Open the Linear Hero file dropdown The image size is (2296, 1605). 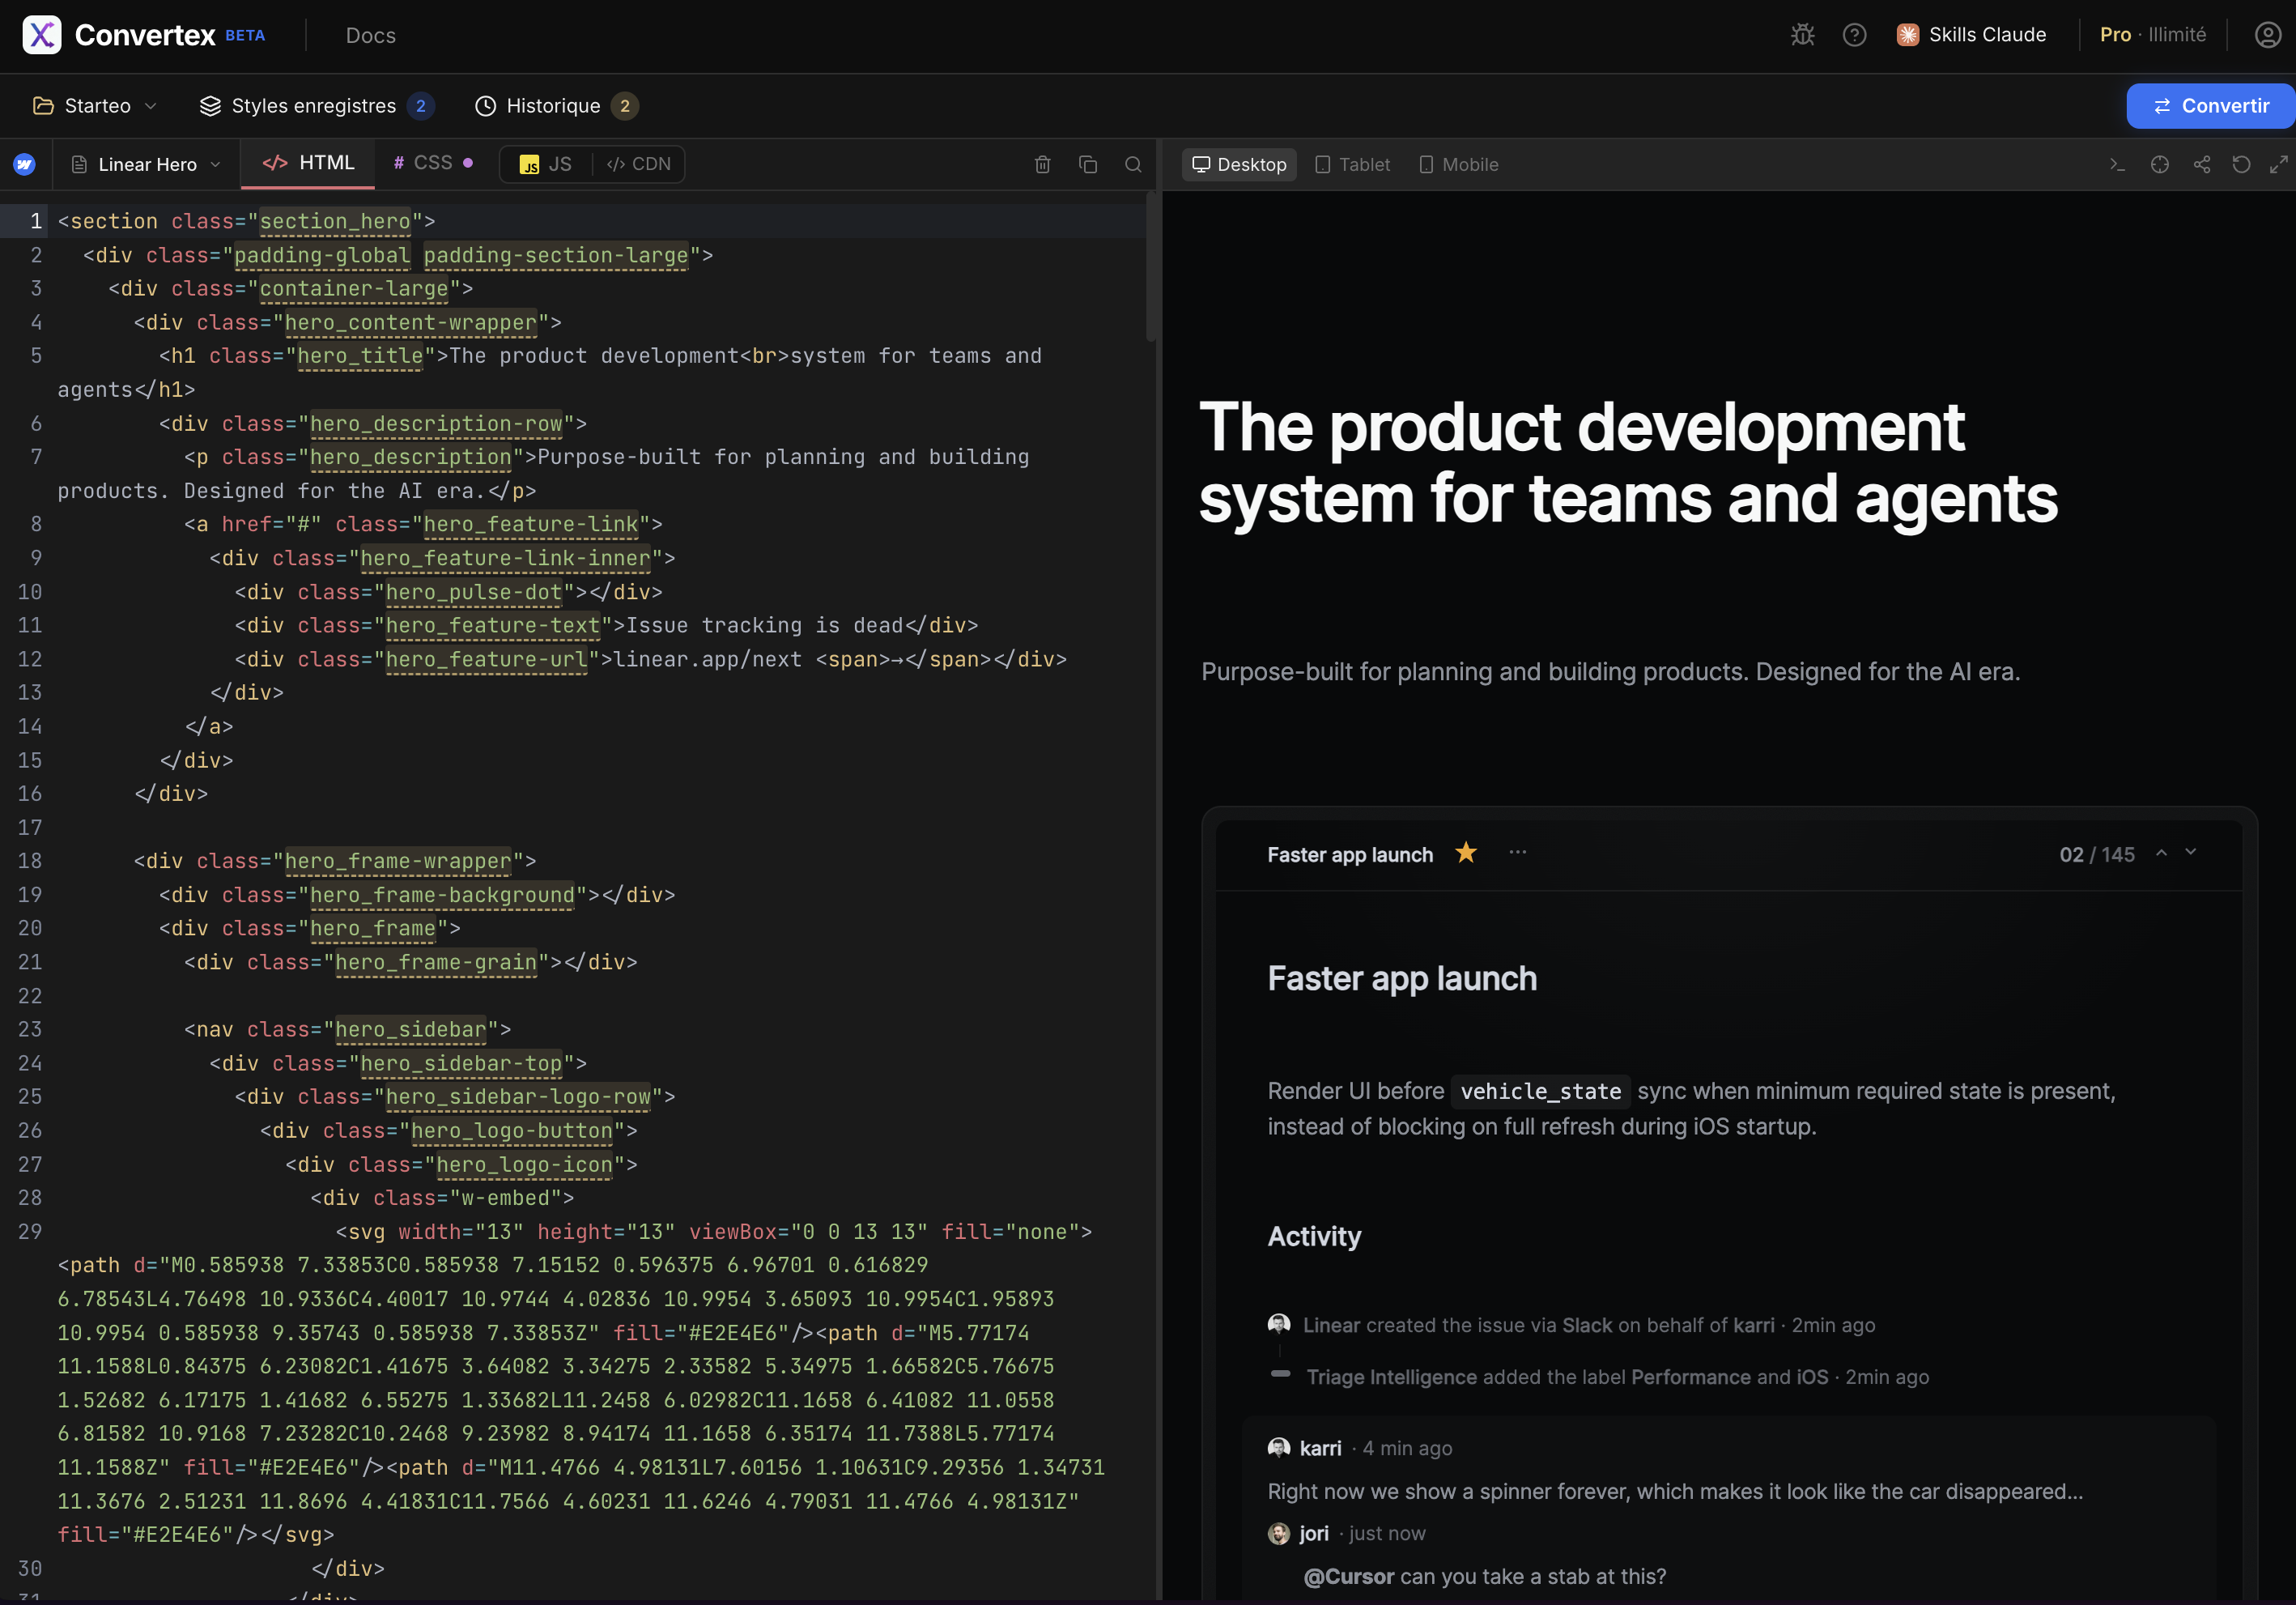146,164
